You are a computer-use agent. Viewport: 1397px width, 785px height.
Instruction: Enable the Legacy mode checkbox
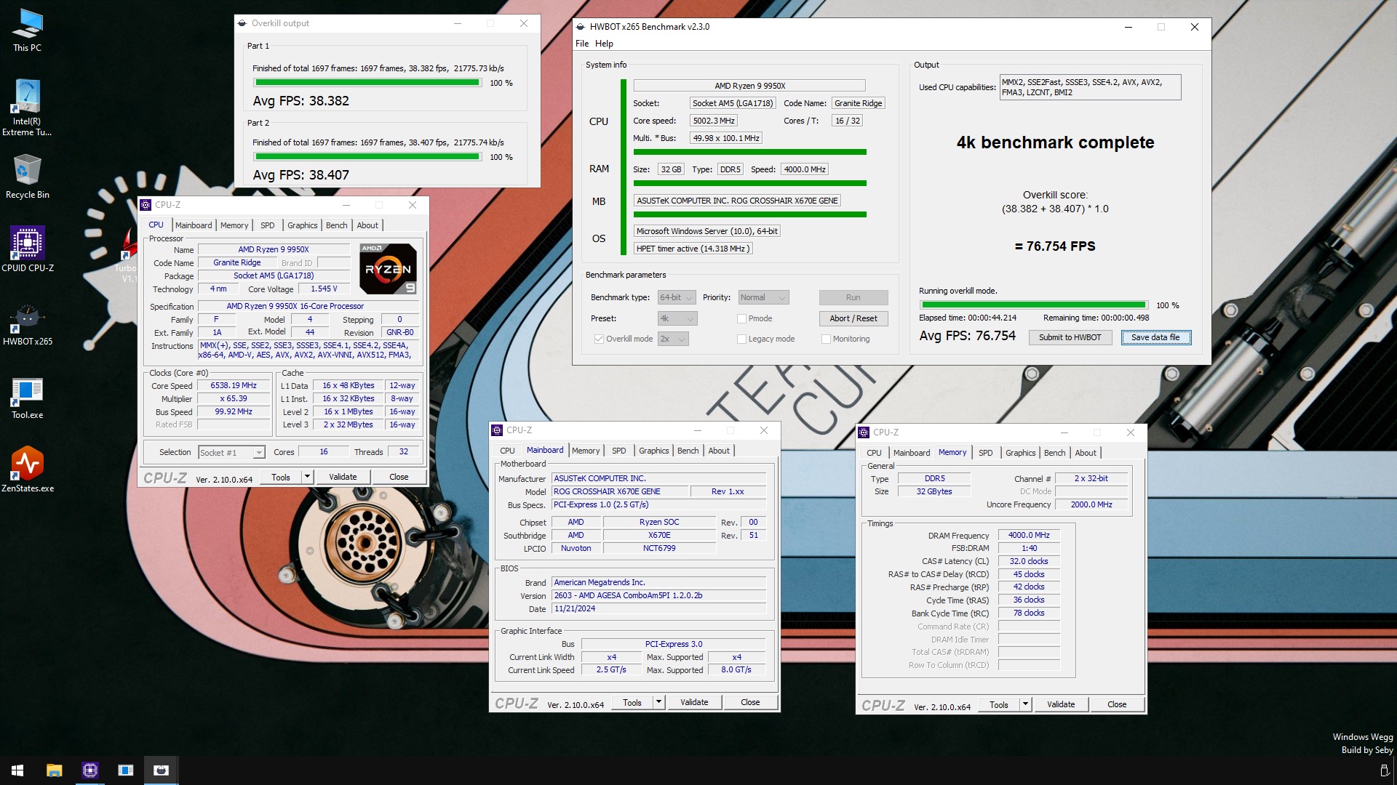741,339
